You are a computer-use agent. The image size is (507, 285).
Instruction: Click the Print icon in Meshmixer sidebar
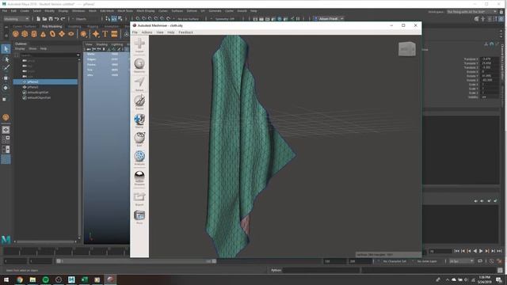tap(139, 217)
